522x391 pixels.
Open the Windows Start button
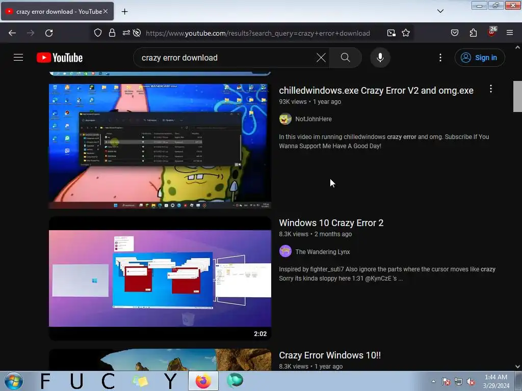(14, 381)
